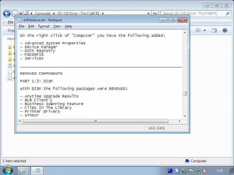Select the highlighted text file icon in Explorer
The height and width of the screenshot is (175, 234).
pyautogui.click(x=10, y=78)
